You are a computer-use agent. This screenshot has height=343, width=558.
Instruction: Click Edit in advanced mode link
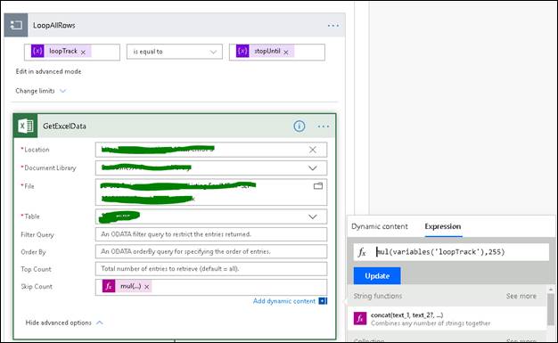[x=48, y=71]
